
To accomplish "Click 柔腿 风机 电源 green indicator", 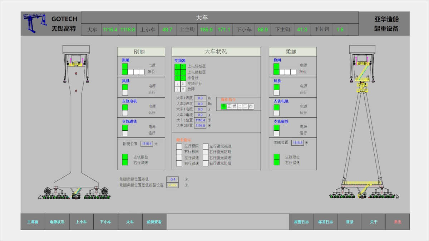I will click(x=276, y=87).
